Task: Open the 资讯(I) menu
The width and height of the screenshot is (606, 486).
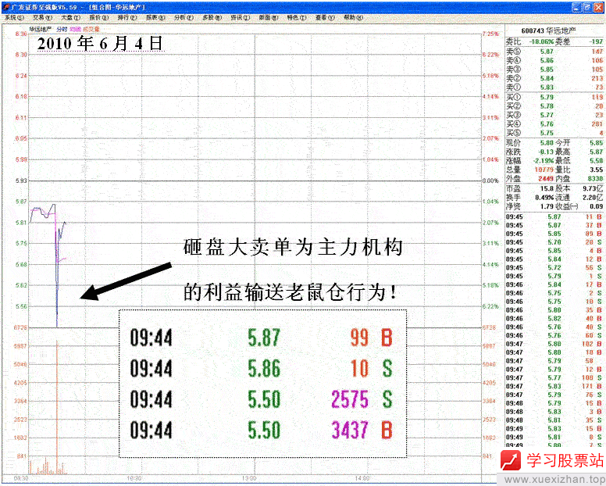Action: point(241,17)
